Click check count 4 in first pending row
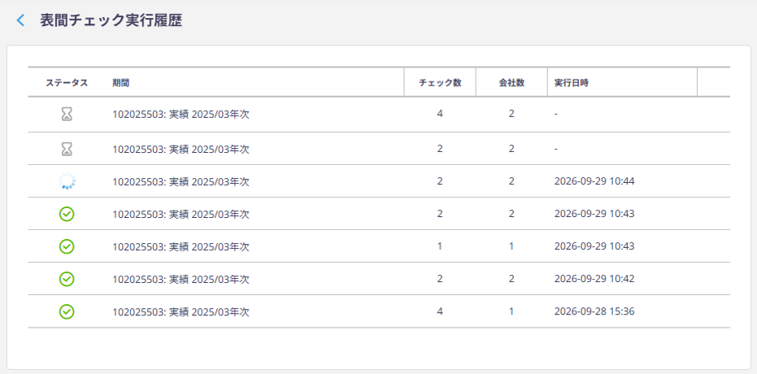The height and width of the screenshot is (374, 757). coord(440,114)
